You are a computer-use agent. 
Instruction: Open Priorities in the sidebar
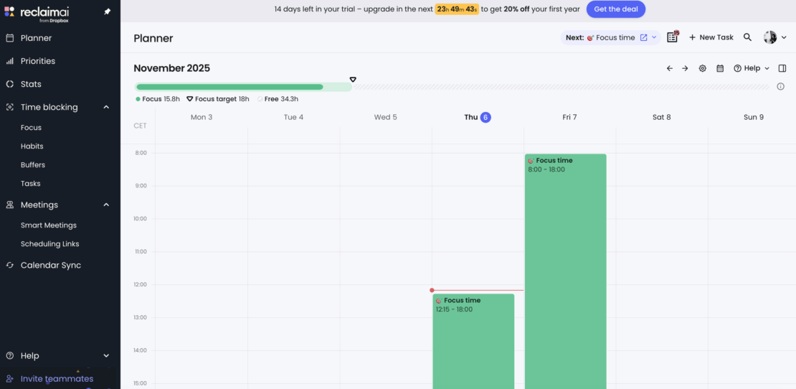pos(37,61)
